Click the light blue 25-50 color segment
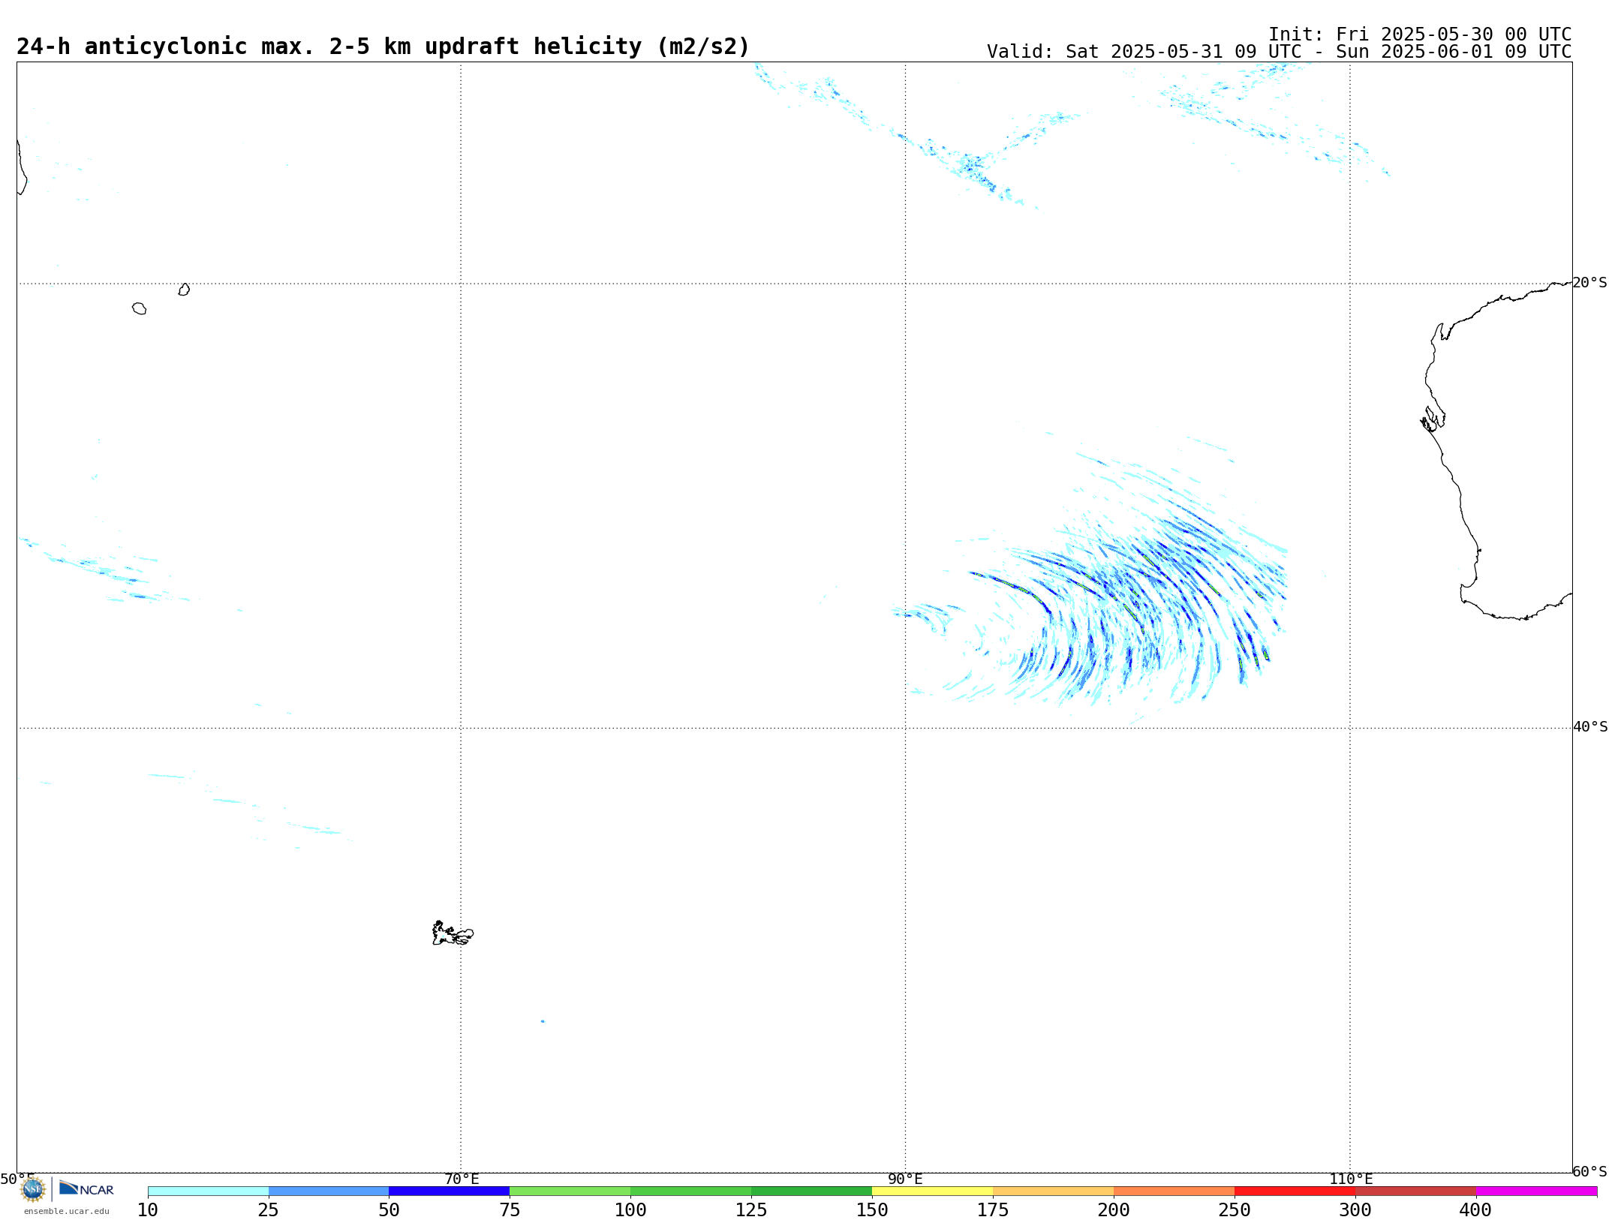This screenshot has height=1220, width=1621. click(x=329, y=1191)
